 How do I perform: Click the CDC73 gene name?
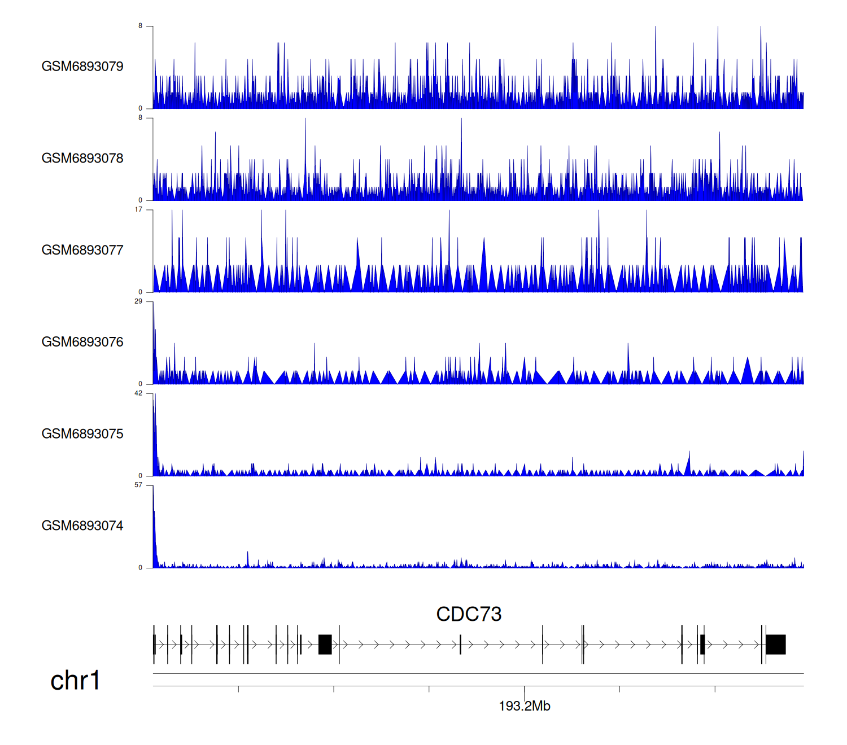coord(469,614)
